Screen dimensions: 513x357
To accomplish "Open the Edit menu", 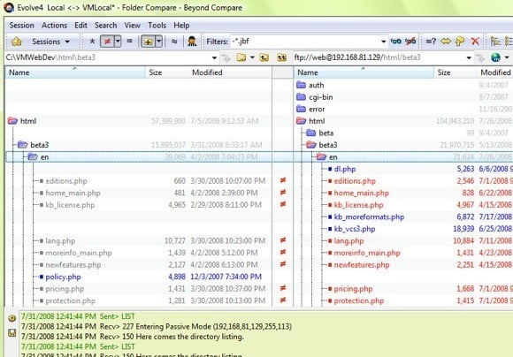I will pos(80,25).
